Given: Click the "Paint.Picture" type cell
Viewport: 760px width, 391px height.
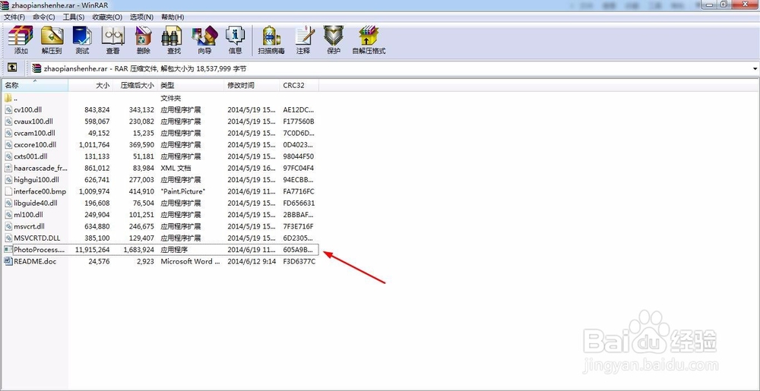Looking at the screenshot, I should (x=183, y=191).
